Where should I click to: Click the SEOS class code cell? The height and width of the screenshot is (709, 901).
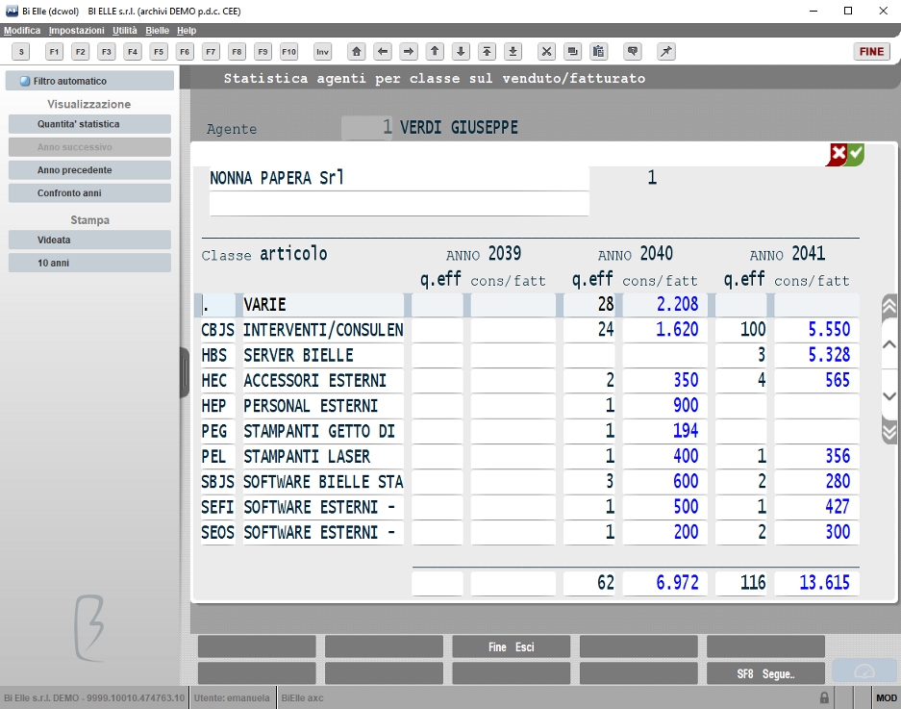click(217, 532)
